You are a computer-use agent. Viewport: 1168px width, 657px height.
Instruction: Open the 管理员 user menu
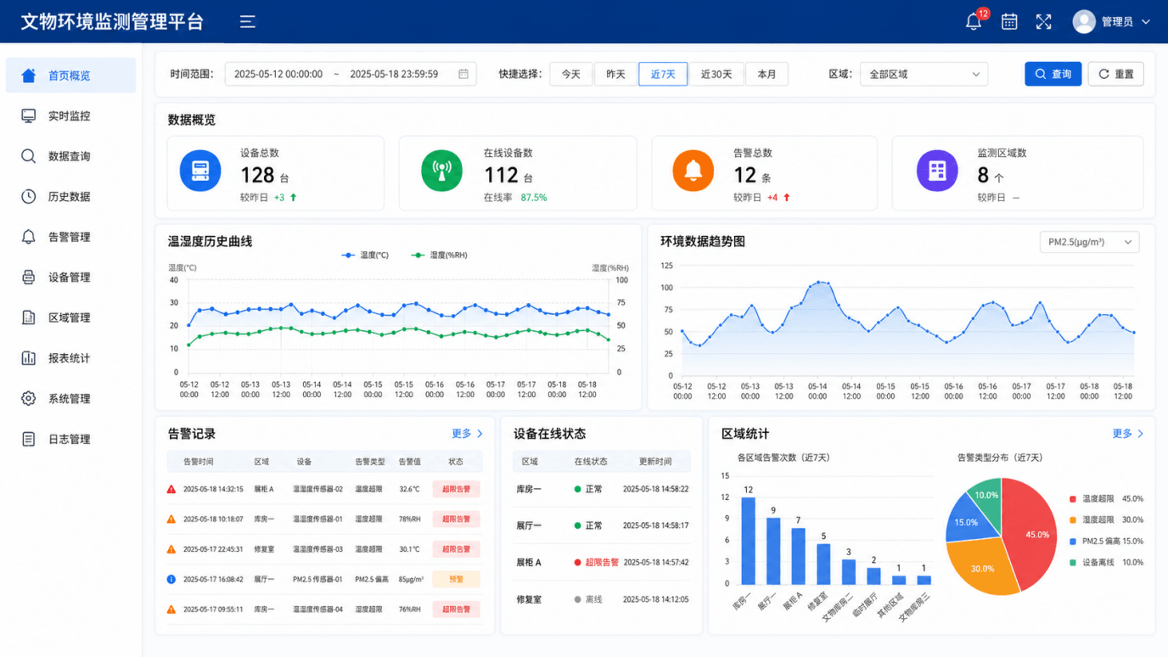pyautogui.click(x=1111, y=22)
